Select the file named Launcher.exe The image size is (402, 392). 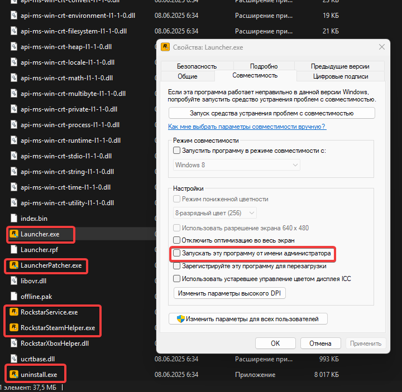coord(40,234)
